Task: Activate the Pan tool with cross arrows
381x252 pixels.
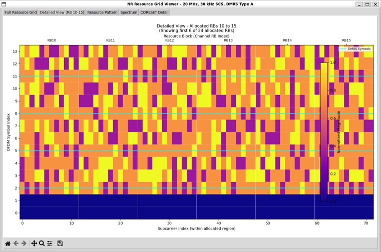Action: 34,243
